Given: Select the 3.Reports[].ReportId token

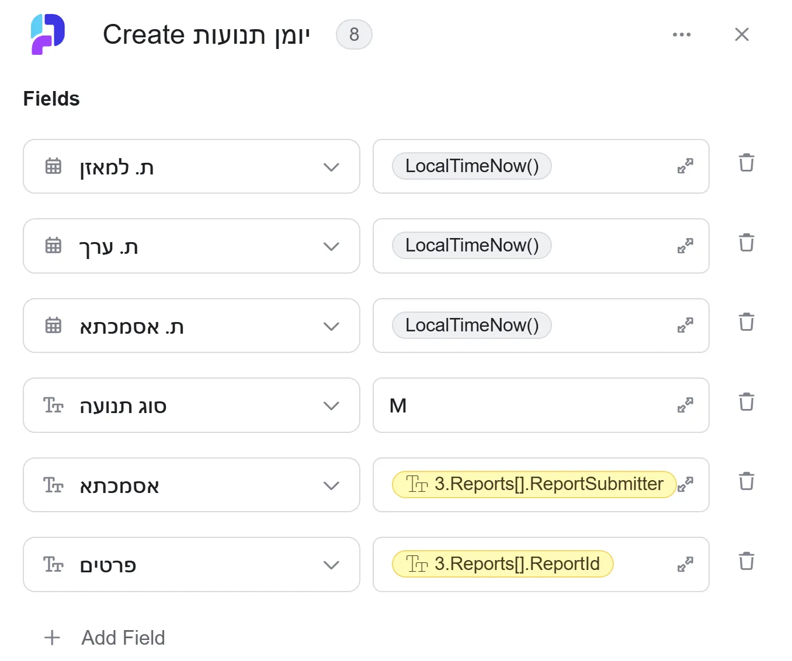Looking at the screenshot, I should [x=503, y=564].
